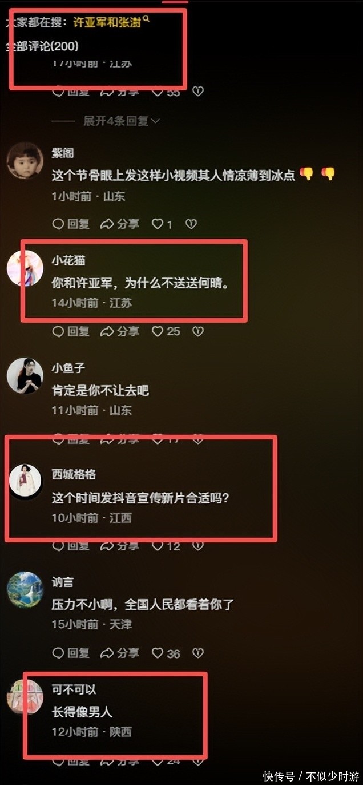This screenshot has height=785, width=363.
Task: Like the comment with 12 likes by 西城格格
Action: point(158,546)
